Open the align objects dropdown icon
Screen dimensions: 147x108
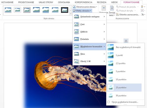click(143, 7)
